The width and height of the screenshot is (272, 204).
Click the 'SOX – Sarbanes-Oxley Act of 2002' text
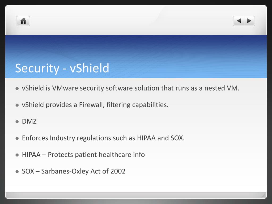pos(74,171)
